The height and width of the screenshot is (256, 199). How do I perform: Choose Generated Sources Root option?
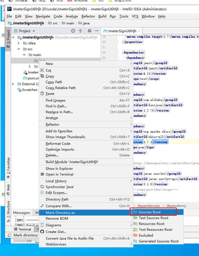pos(158,241)
